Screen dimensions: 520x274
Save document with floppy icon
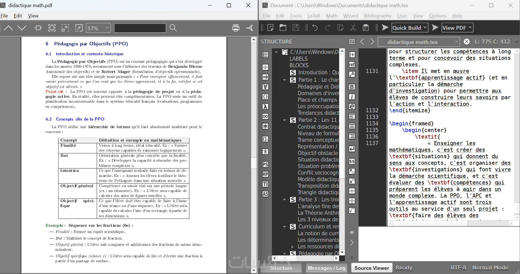point(296,28)
